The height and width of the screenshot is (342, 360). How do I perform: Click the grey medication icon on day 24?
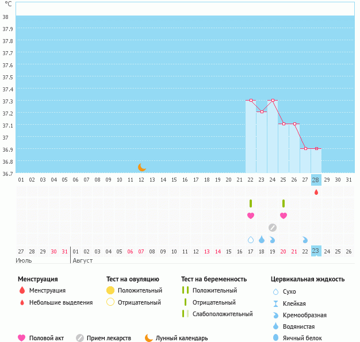273,228
